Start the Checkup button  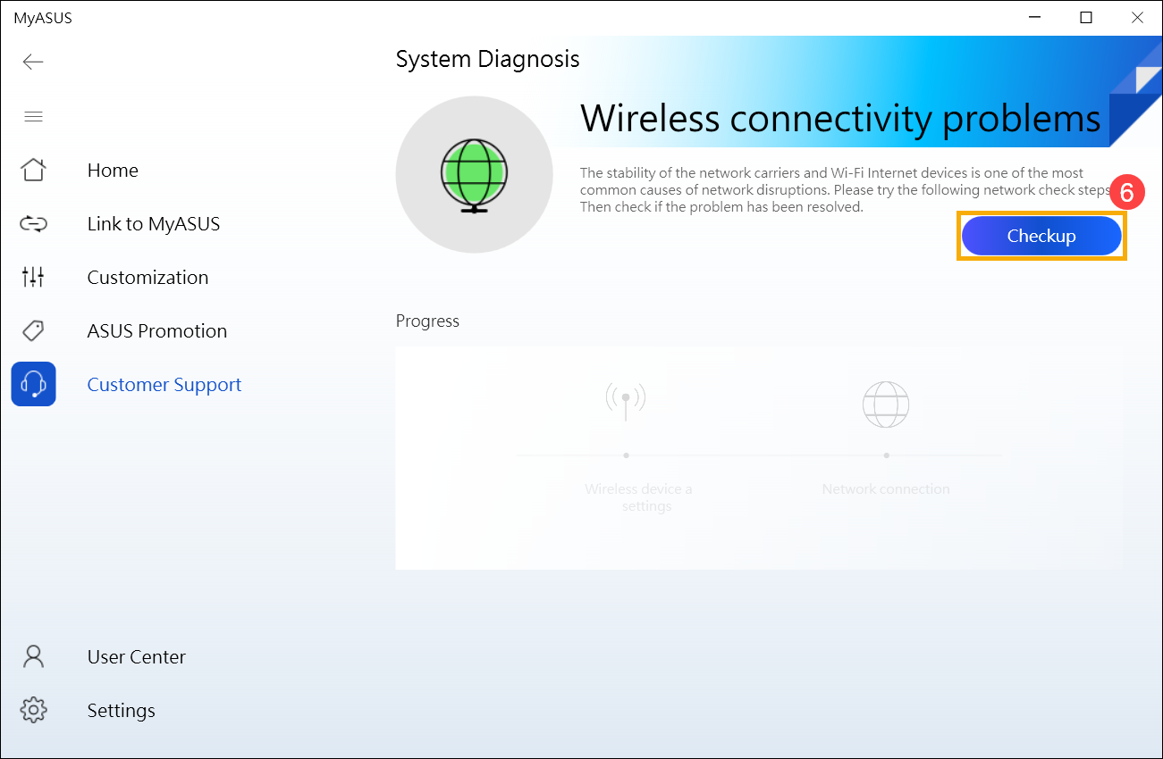click(x=1041, y=236)
